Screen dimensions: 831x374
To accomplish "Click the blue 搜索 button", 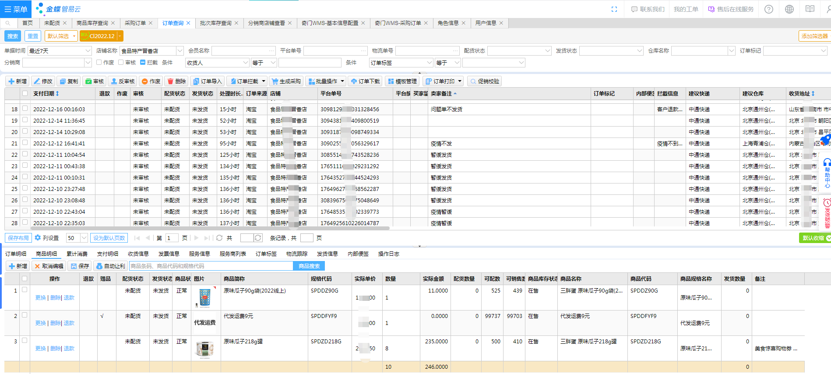I will (13, 36).
